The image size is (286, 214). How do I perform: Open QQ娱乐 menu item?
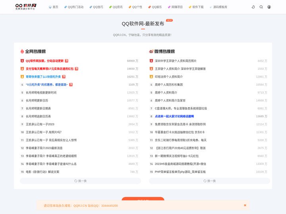(155, 7)
